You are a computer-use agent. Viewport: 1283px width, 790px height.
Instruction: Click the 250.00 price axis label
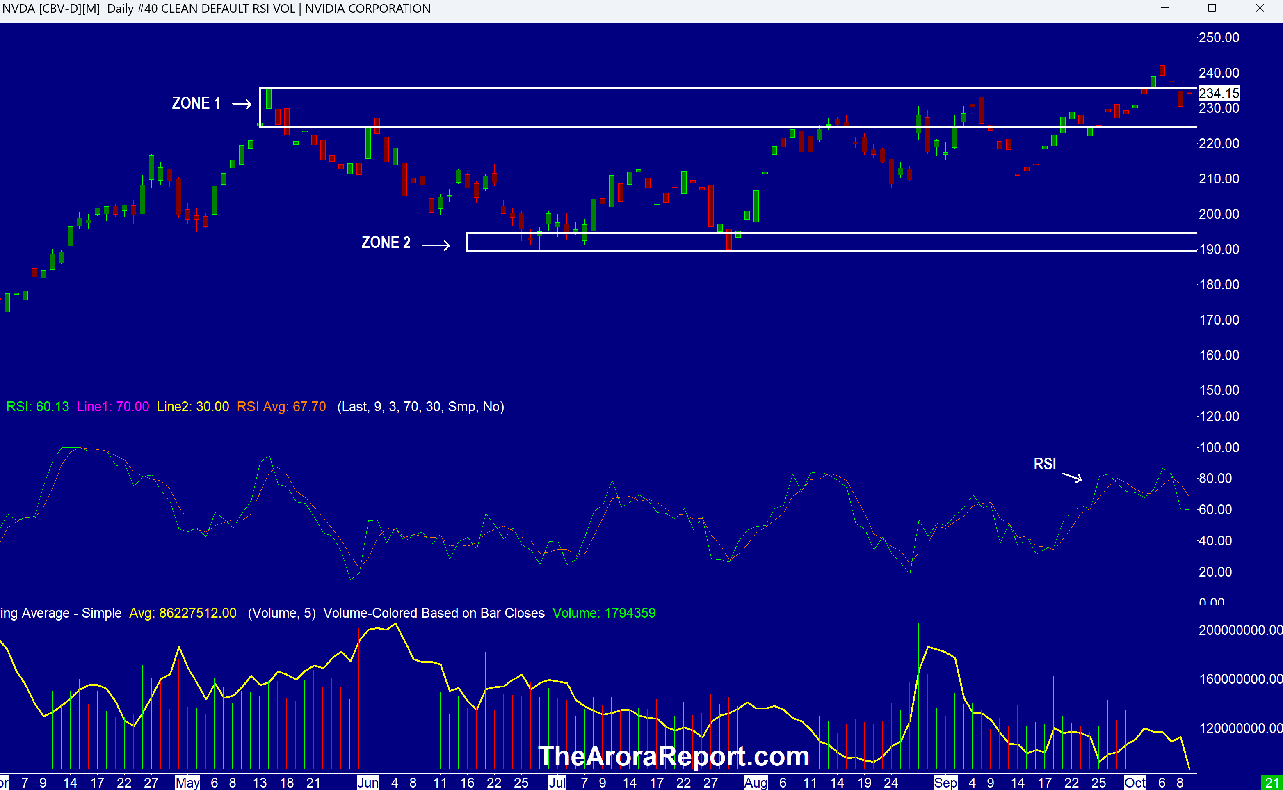pos(1219,38)
